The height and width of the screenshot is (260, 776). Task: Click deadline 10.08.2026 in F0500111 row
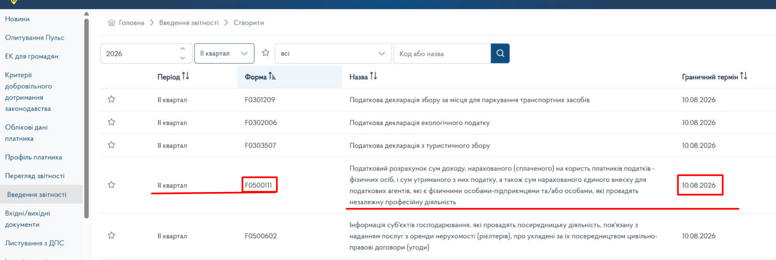click(x=699, y=185)
